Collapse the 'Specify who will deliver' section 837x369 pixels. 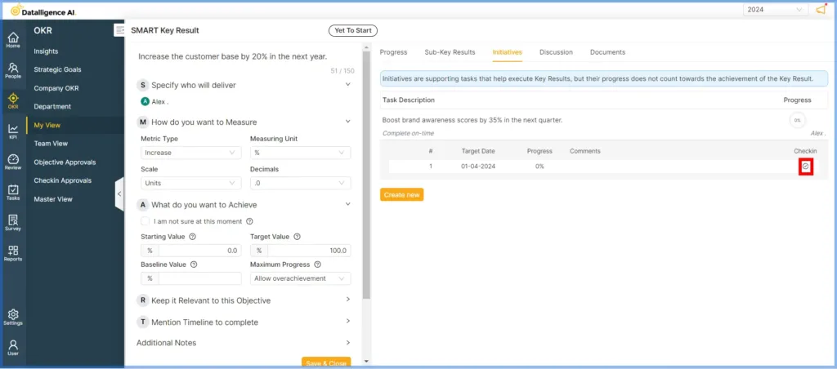click(x=348, y=84)
